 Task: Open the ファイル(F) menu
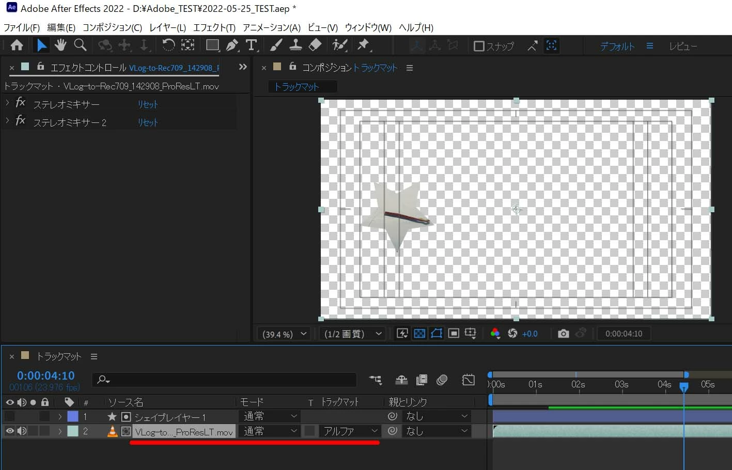(21, 27)
